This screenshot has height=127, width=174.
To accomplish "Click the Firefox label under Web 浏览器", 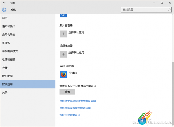I will 73,73.
